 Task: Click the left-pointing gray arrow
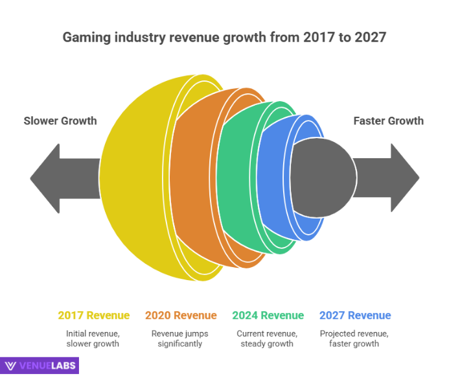62,177
